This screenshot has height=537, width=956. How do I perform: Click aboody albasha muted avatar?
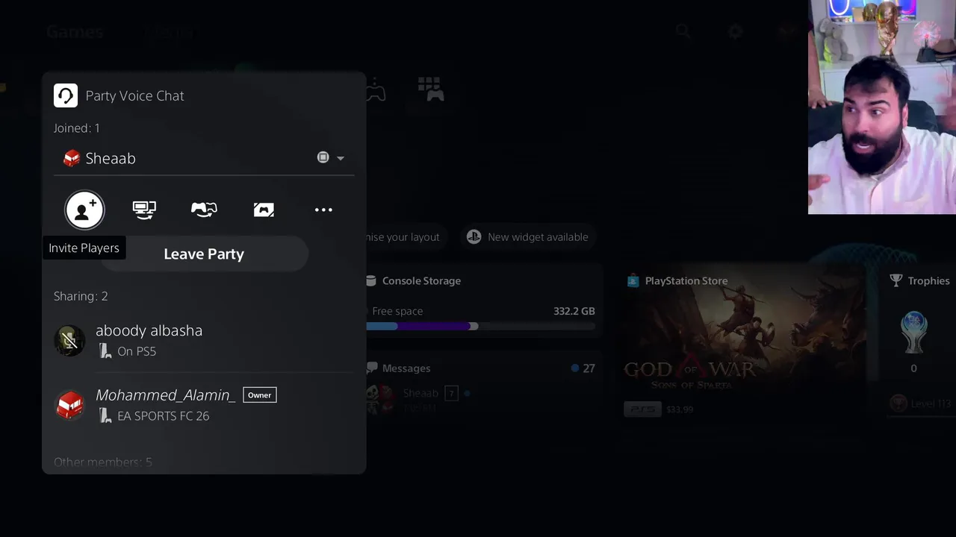[70, 341]
